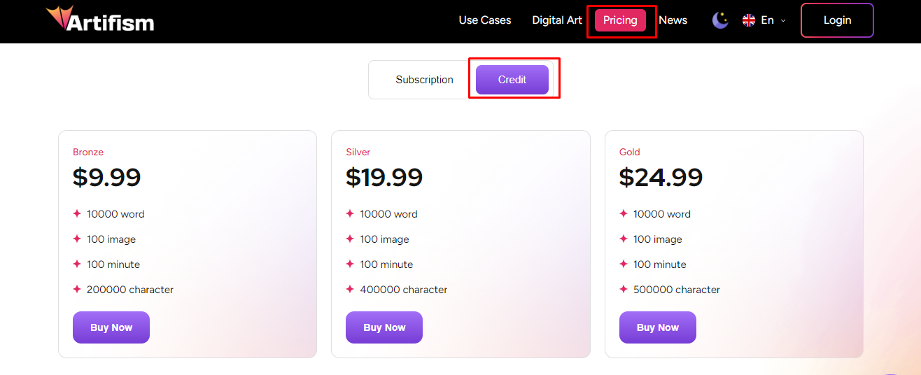Select the Credit pricing tab
This screenshot has height=375, width=921.
[x=512, y=80]
